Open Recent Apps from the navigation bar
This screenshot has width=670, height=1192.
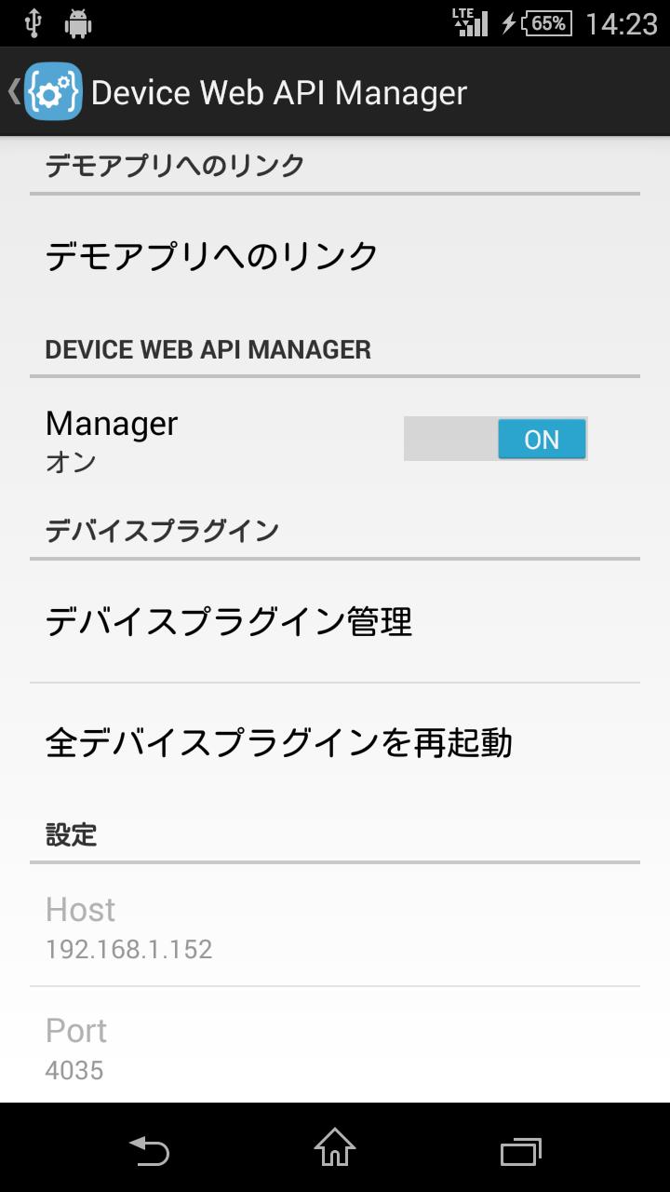click(520, 1151)
